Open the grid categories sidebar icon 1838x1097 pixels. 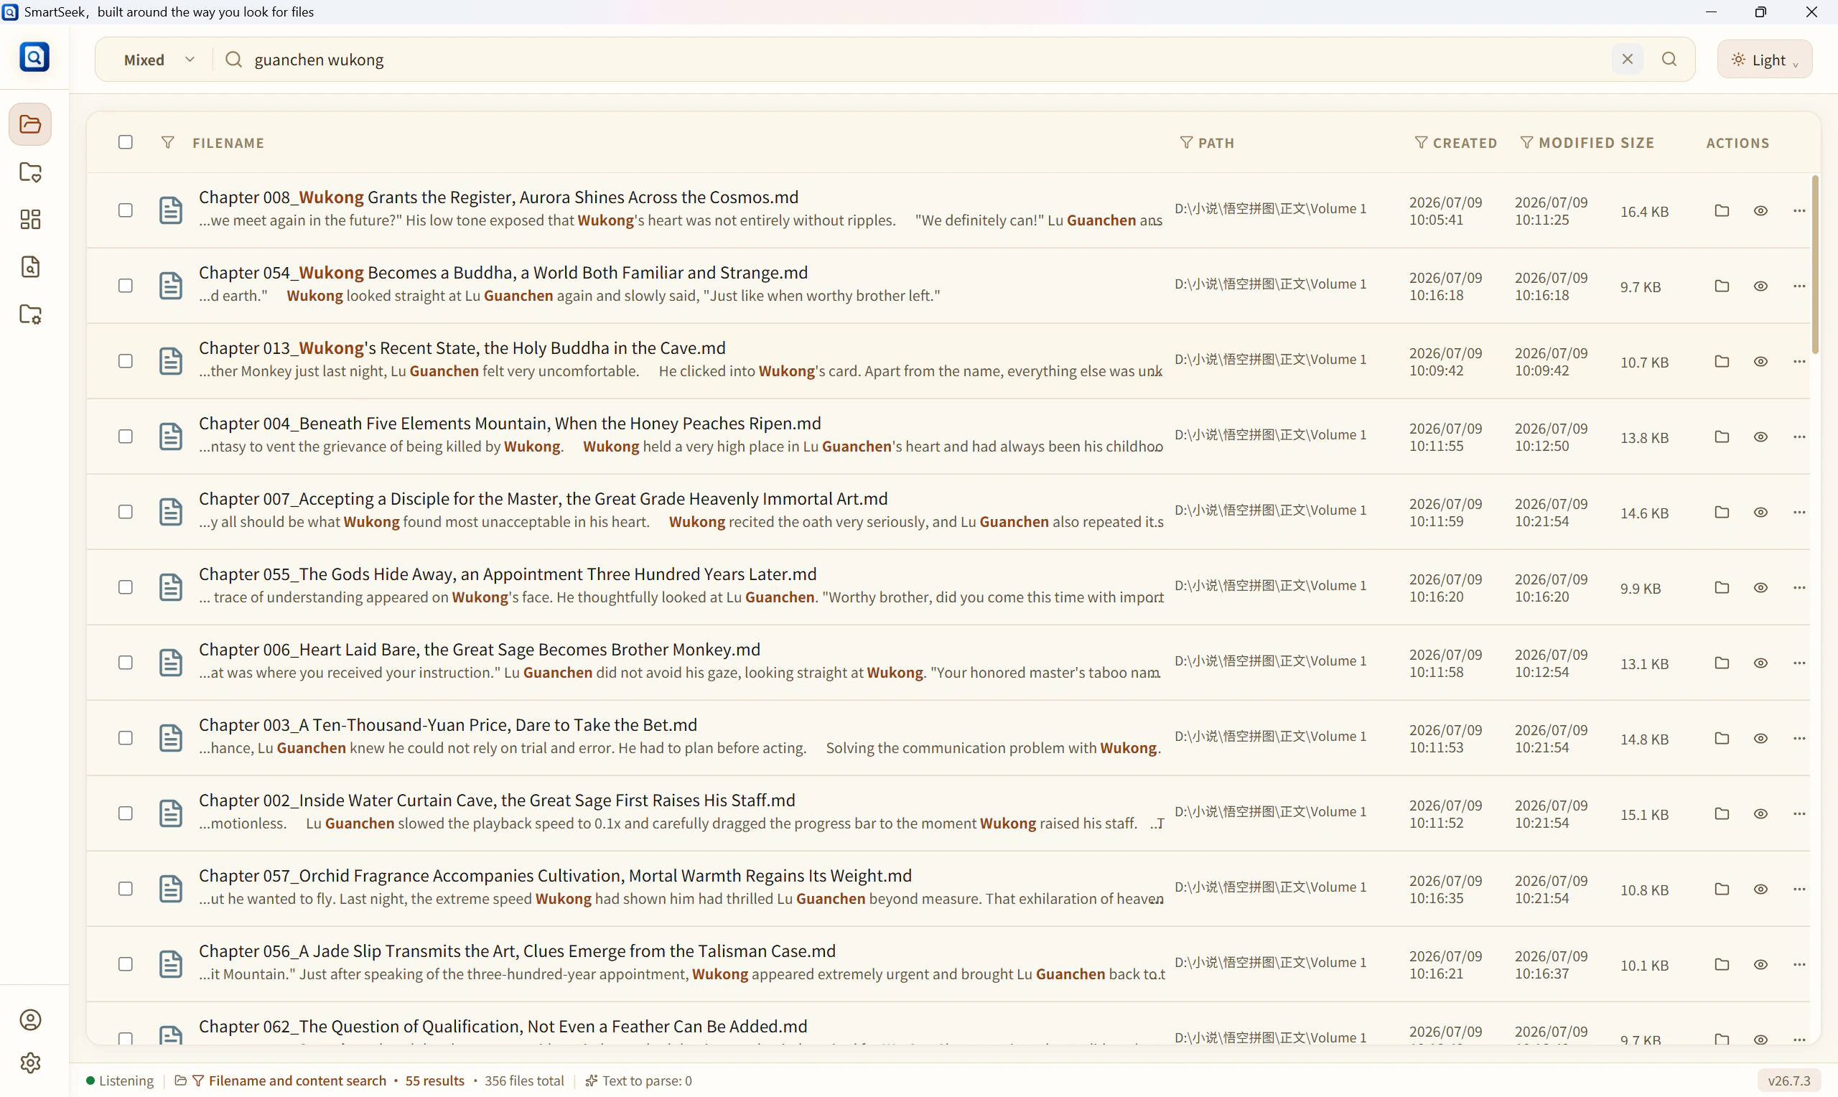(30, 219)
